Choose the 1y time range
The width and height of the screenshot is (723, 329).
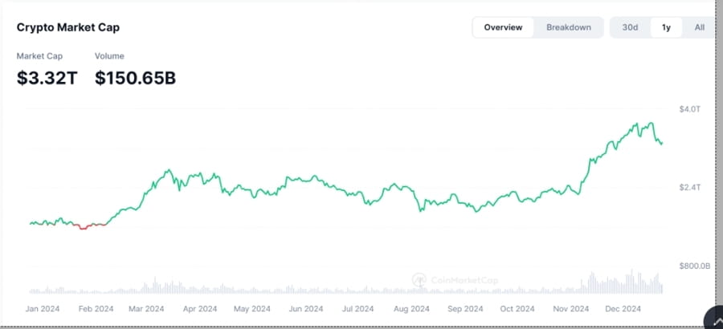pyautogui.click(x=666, y=27)
